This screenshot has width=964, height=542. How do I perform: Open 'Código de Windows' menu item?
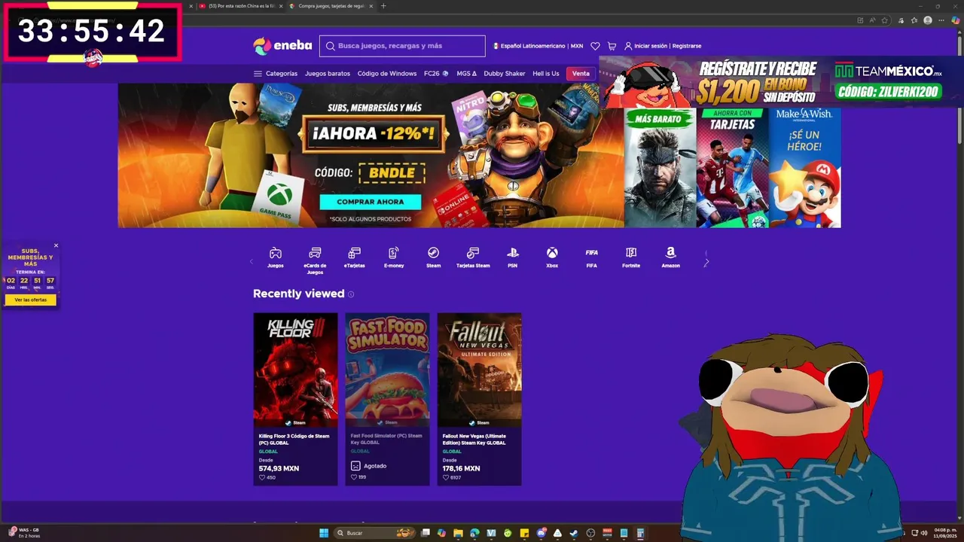387,74
